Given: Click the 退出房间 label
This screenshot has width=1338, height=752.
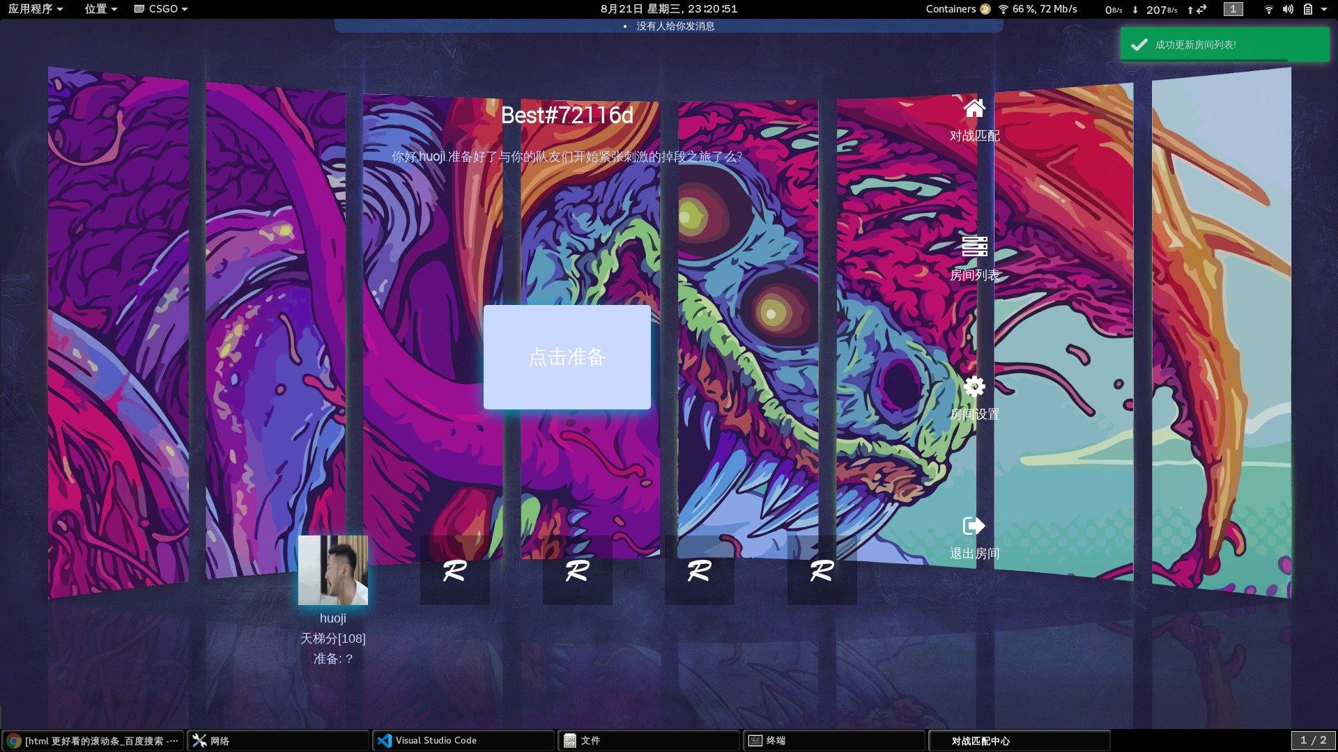Looking at the screenshot, I should (x=974, y=554).
